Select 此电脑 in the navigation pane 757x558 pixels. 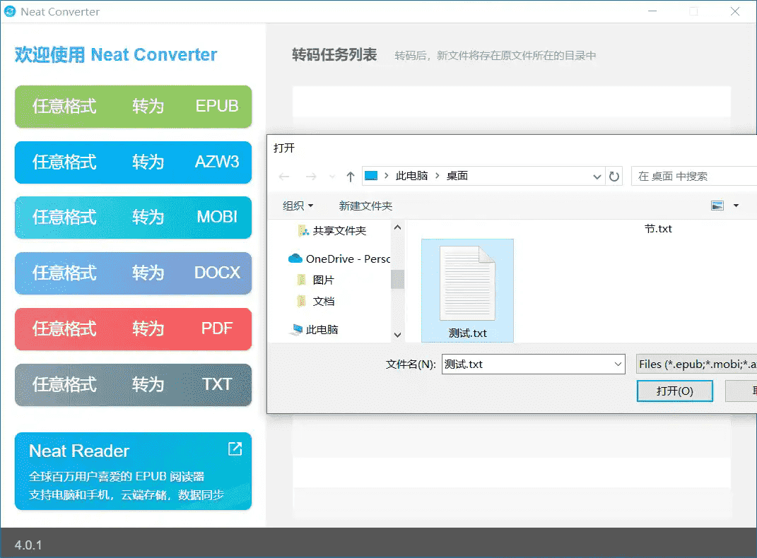pyautogui.click(x=322, y=329)
